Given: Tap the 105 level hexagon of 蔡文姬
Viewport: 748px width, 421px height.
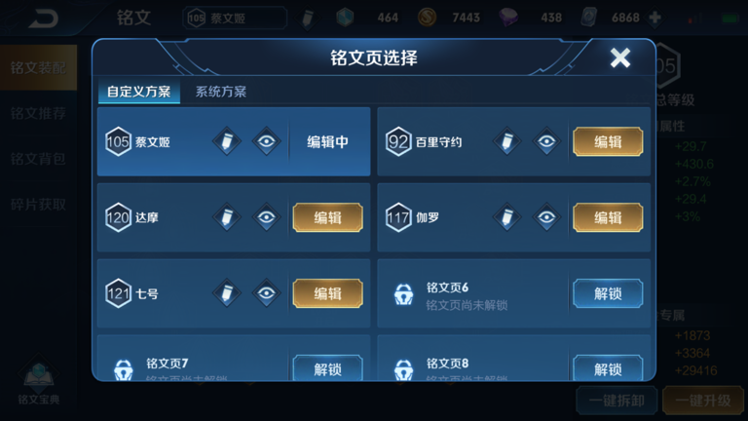Looking at the screenshot, I should click(x=118, y=141).
